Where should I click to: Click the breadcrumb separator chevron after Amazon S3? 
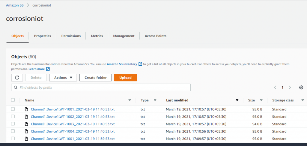tap(28, 5)
